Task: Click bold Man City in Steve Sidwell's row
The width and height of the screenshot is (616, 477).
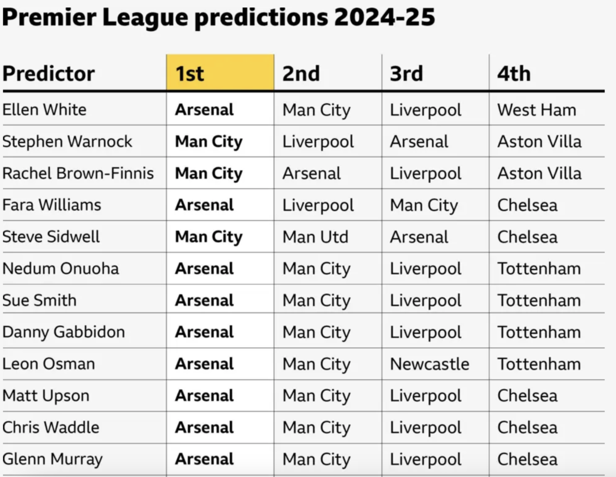Action: 208,237
